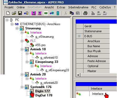Click the SB bus icon for ETHERNET
Screen dimensions: 117x98
[17, 24]
